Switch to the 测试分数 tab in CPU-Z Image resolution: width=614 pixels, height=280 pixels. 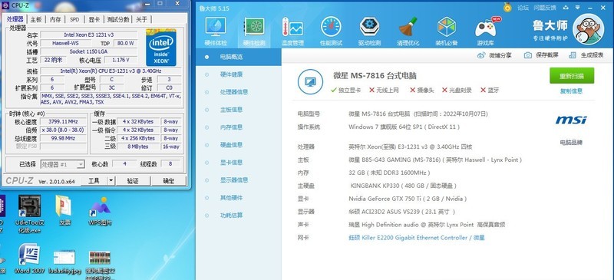click(x=118, y=19)
